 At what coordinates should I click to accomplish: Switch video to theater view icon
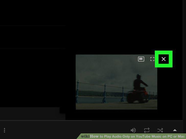(x=141, y=59)
